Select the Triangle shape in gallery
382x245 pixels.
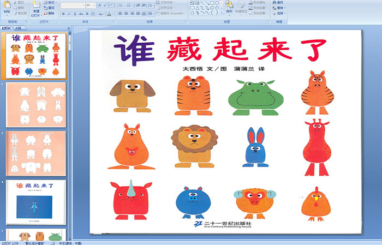[197, 8]
